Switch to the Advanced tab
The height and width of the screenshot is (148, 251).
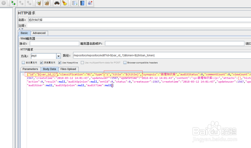pos(39,33)
